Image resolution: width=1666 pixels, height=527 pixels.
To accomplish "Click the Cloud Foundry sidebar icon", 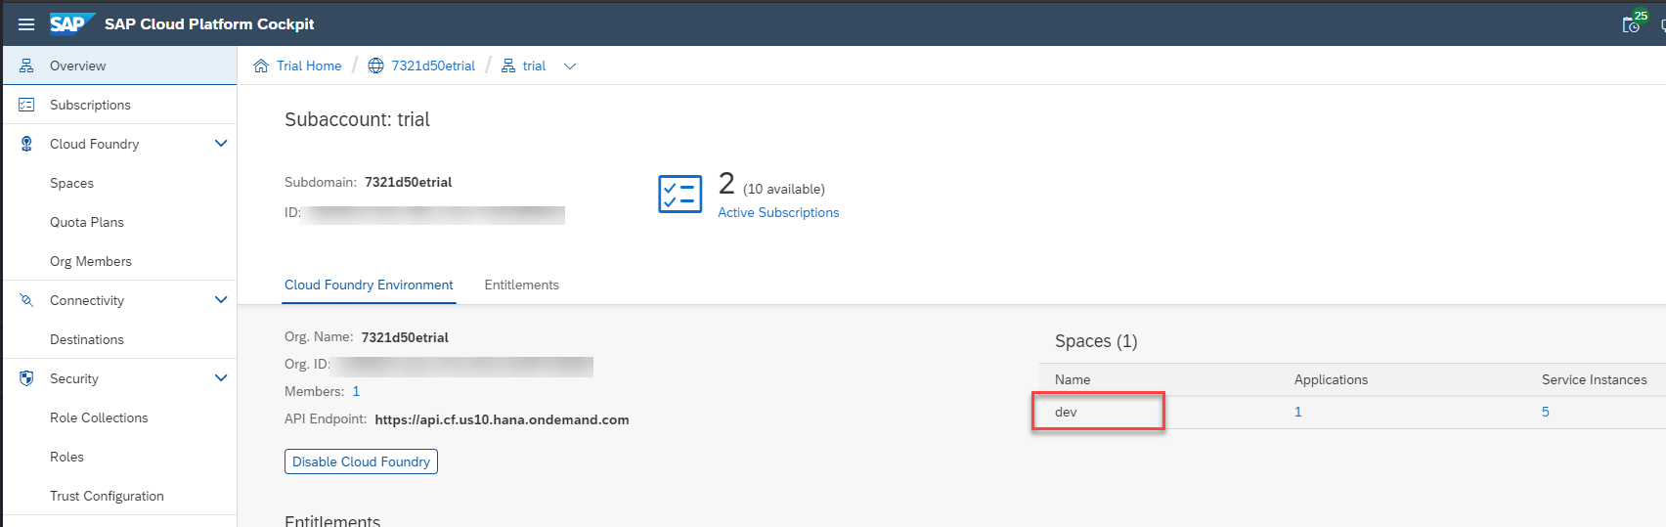I will click(26, 144).
